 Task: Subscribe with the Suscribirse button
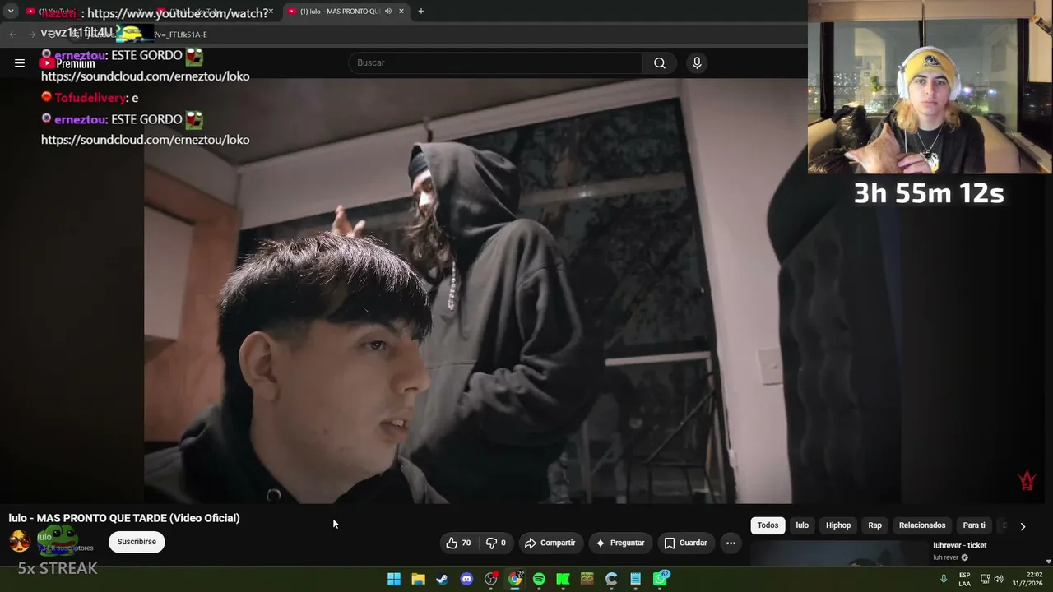coord(137,542)
